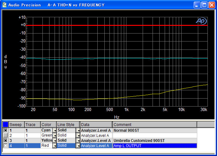218x156 pixels.
Task: Open the Red color dropdown arrow
Action: coord(55,146)
